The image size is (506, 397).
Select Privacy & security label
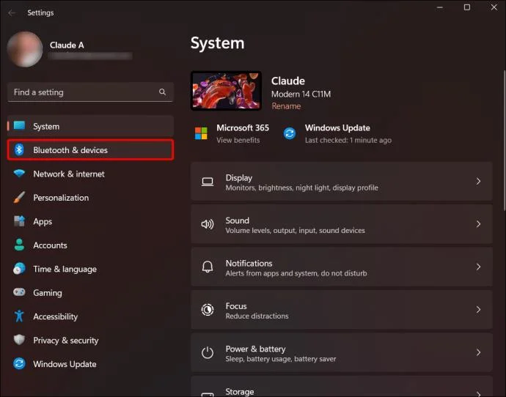click(66, 341)
